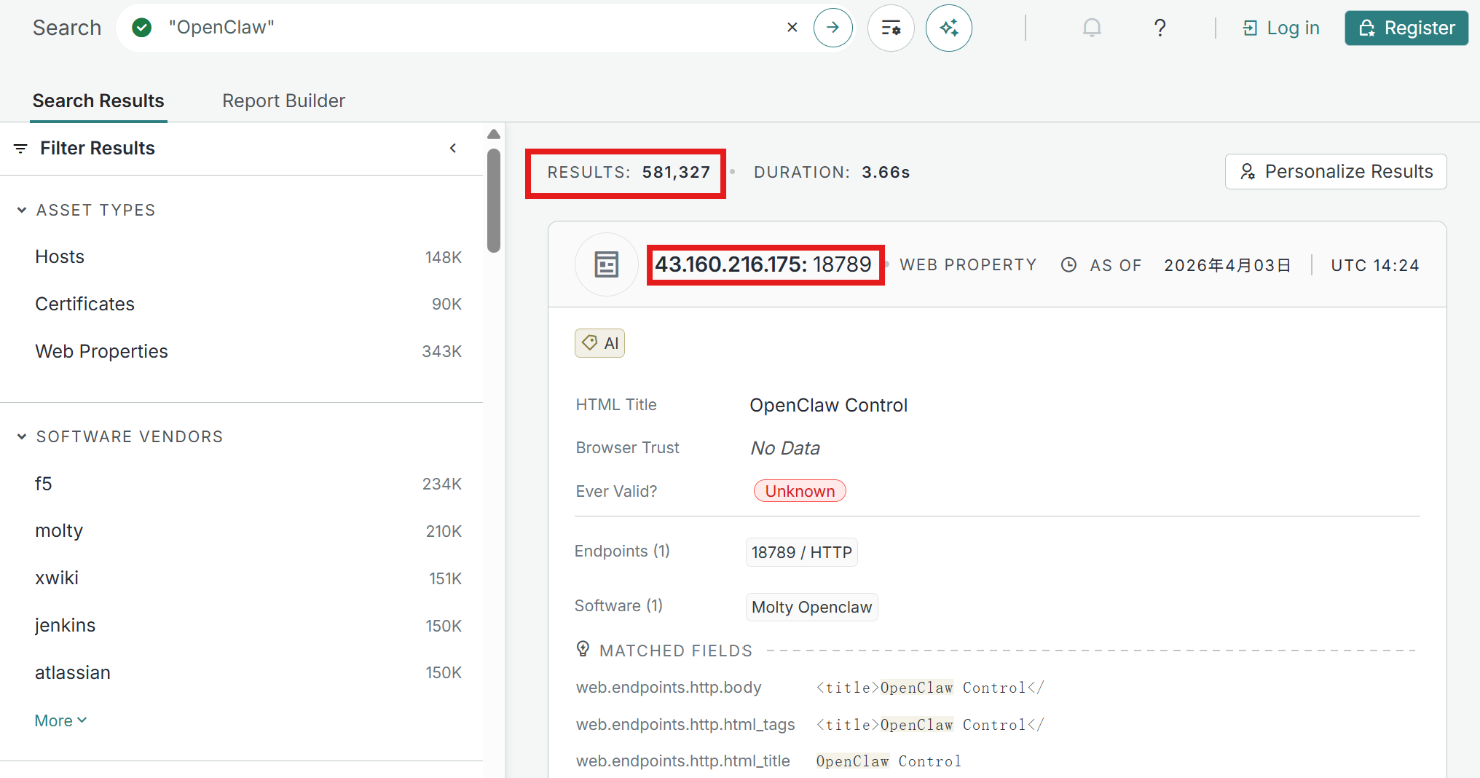Clear the search query with X icon

[x=792, y=28]
